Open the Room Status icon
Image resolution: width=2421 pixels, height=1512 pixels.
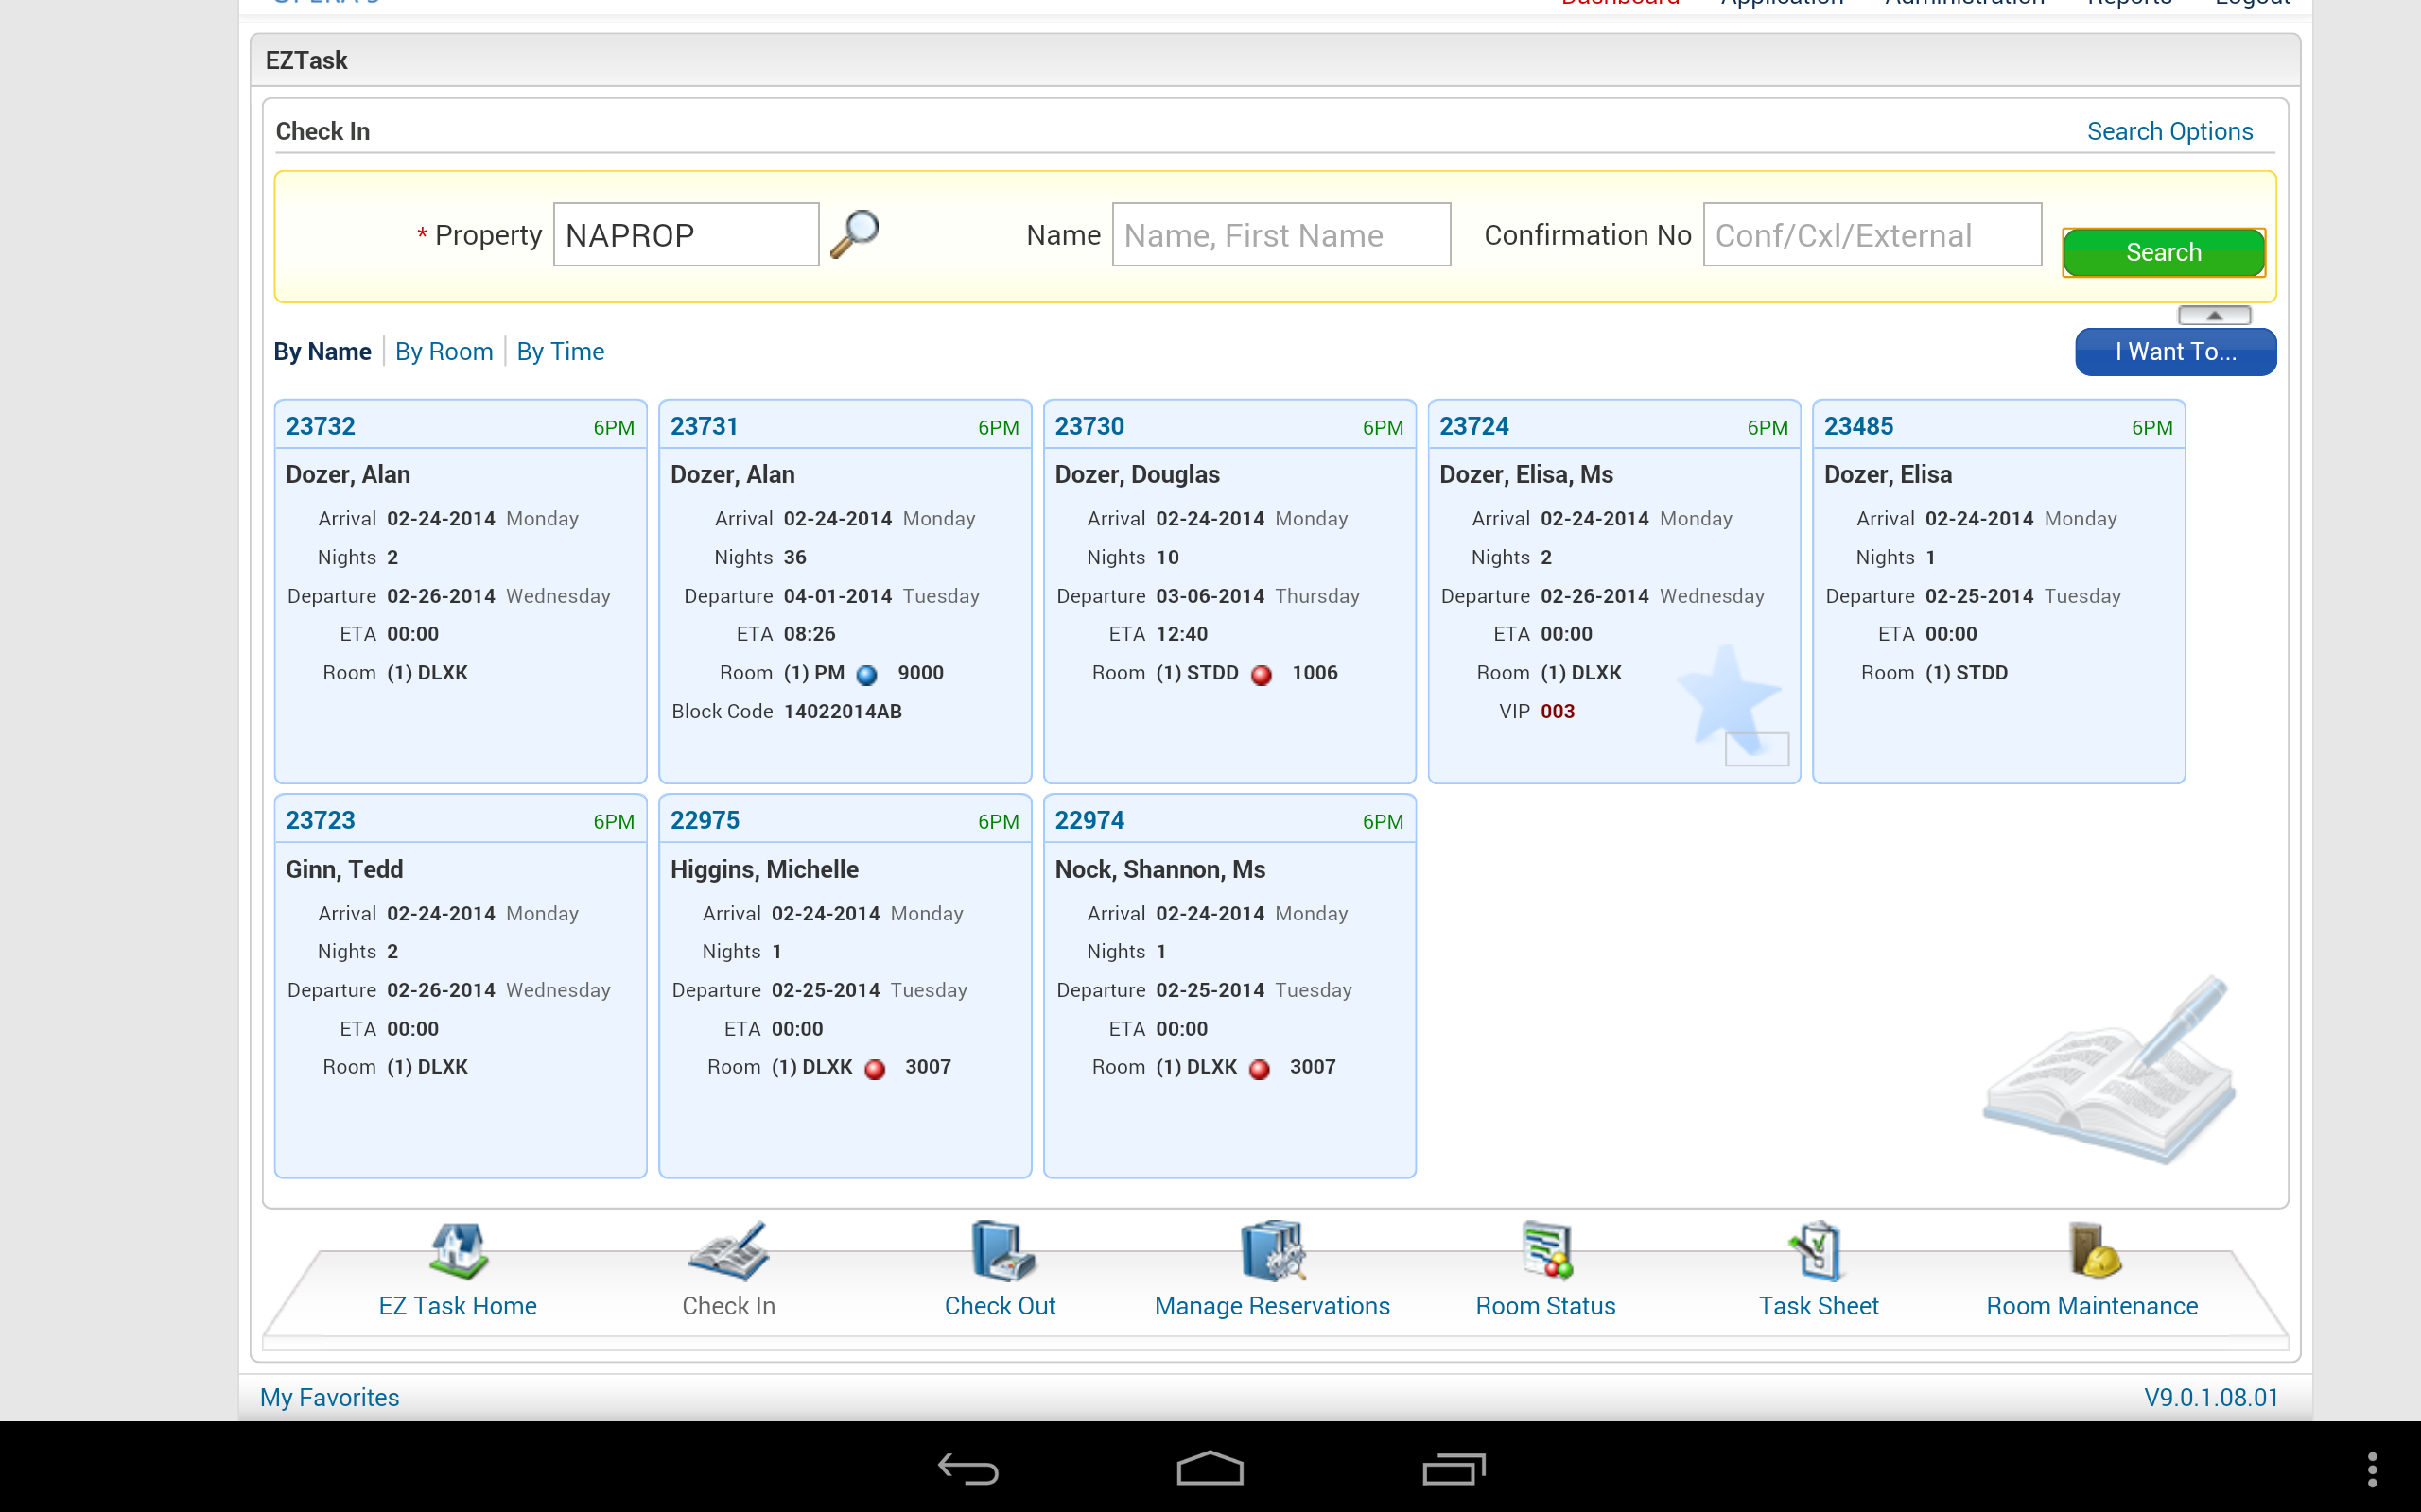(1545, 1251)
